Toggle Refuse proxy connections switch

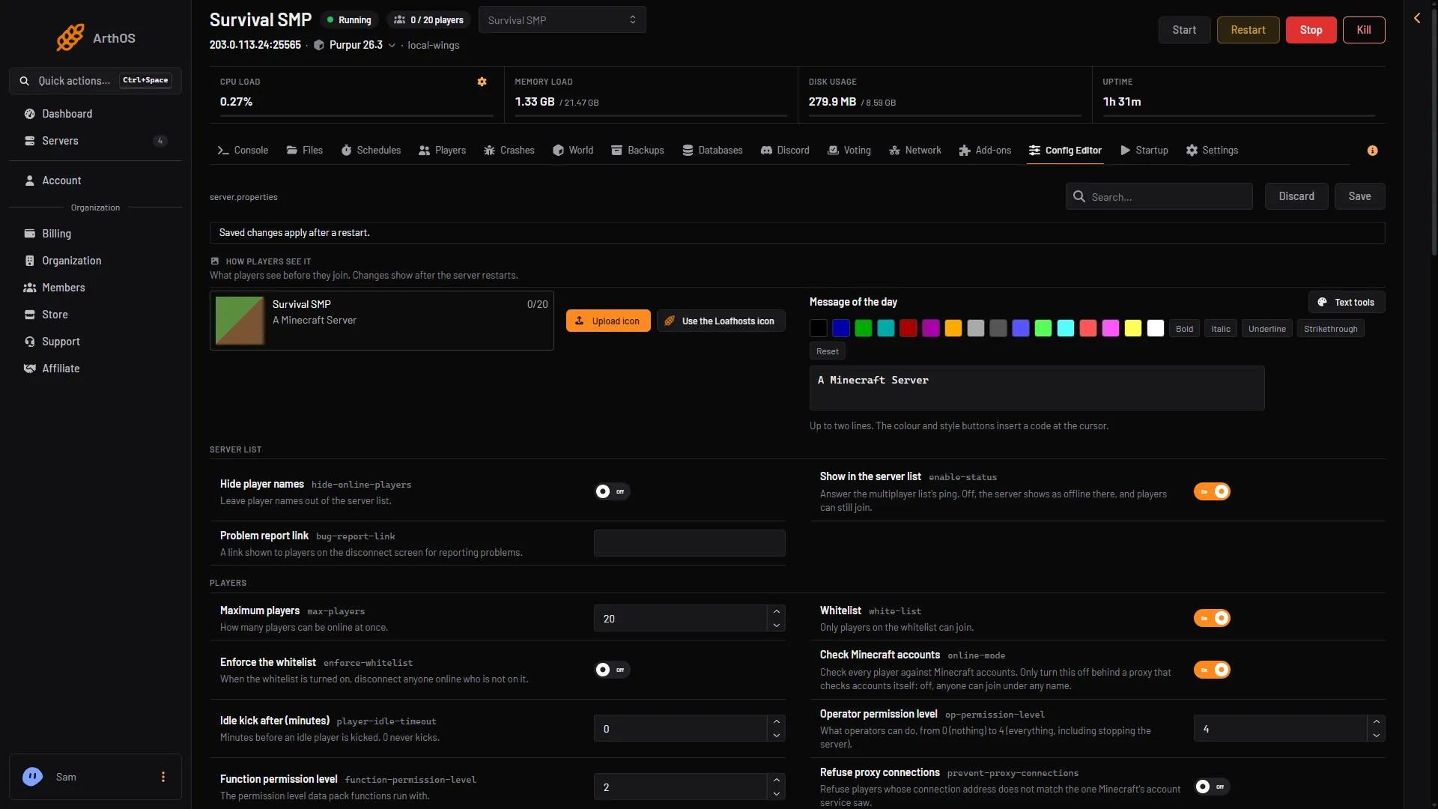[1212, 787]
